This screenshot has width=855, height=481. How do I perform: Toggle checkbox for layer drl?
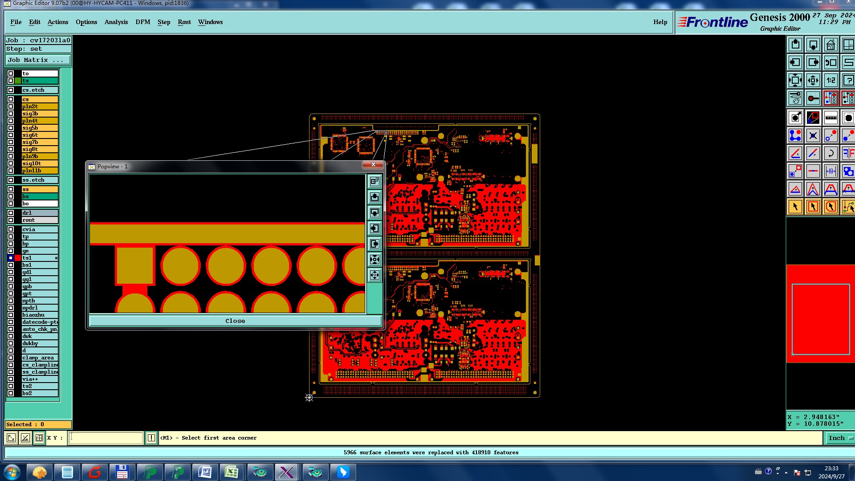(x=11, y=213)
